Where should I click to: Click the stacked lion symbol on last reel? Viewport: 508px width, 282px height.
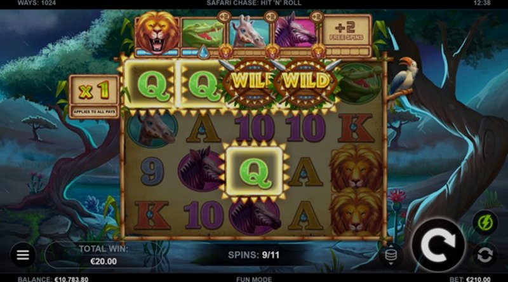point(356,190)
